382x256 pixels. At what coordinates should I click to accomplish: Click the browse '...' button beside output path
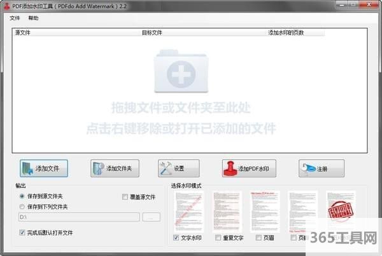[x=151, y=217]
